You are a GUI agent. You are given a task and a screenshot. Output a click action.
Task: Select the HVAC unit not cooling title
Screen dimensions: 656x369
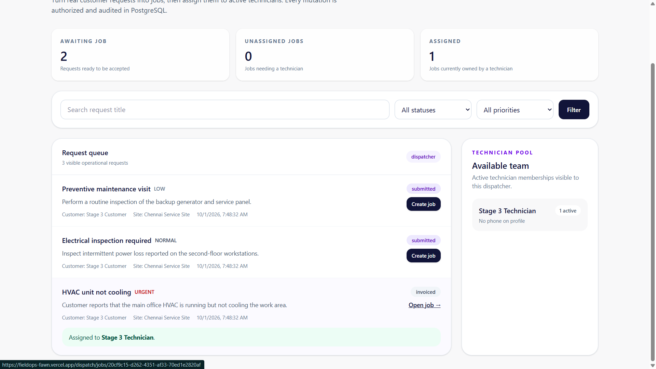click(96, 292)
